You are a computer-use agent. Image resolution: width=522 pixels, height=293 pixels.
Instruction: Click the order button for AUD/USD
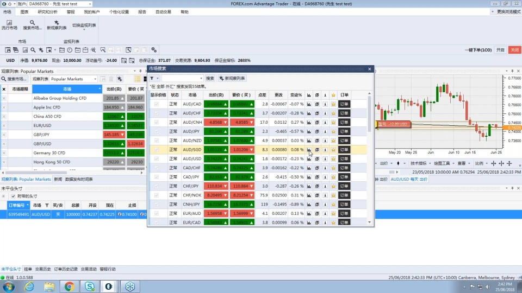344,159
